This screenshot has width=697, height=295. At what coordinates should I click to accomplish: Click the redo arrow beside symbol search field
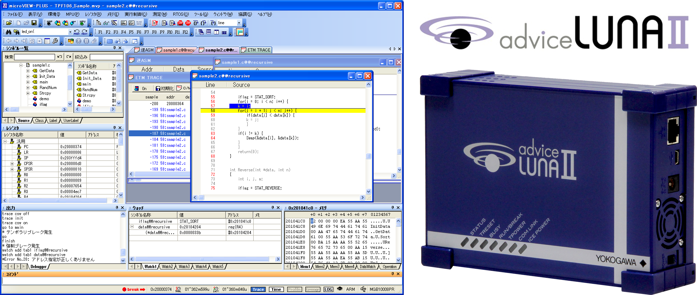(x=69, y=57)
